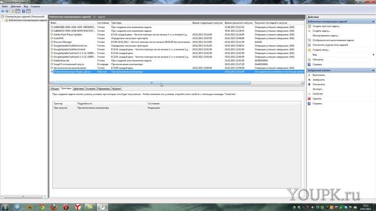This screenshot has height=211, width=376.
Task: Select the Browser Manager task row
Action: click(177, 42)
